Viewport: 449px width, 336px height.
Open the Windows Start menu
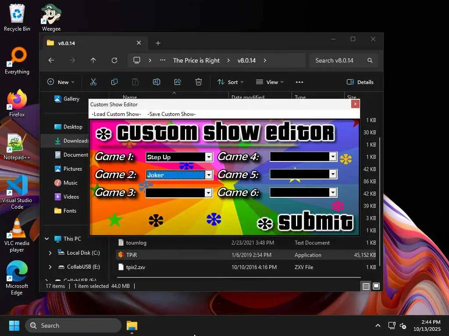[x=14, y=325]
